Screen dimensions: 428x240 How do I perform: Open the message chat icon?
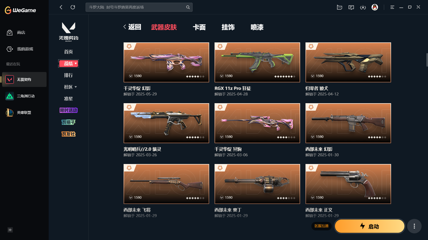351,7
